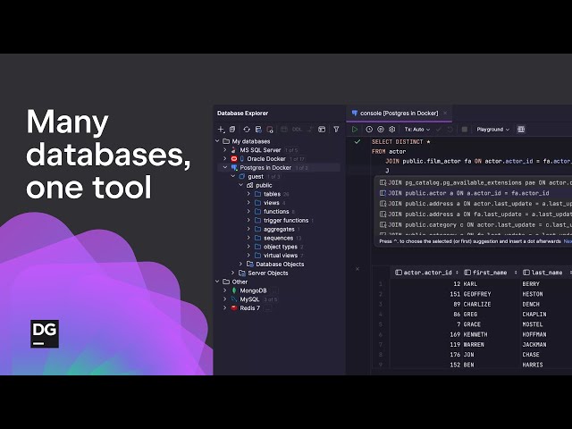The width and height of the screenshot is (572, 429).
Task: Choose JOIN pg_catalog.pg_available_extensions suggestion
Action: tap(473, 182)
